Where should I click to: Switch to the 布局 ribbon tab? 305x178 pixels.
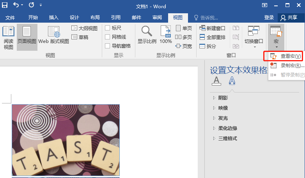(x=95, y=18)
